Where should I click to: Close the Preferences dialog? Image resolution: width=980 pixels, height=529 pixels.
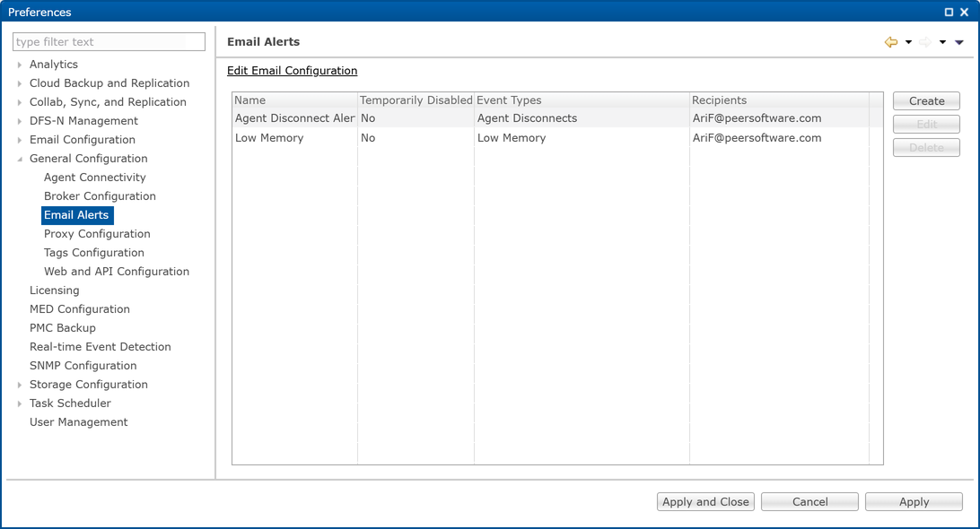[965, 12]
